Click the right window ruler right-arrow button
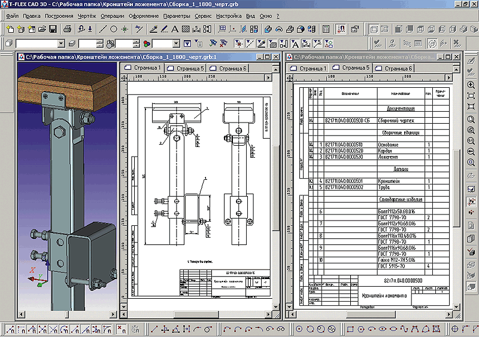 pos(448,78)
